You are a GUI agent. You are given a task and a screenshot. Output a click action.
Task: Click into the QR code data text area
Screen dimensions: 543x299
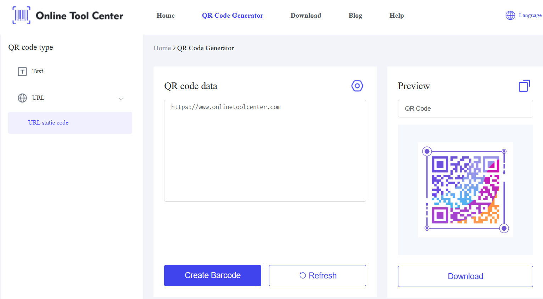point(265,151)
